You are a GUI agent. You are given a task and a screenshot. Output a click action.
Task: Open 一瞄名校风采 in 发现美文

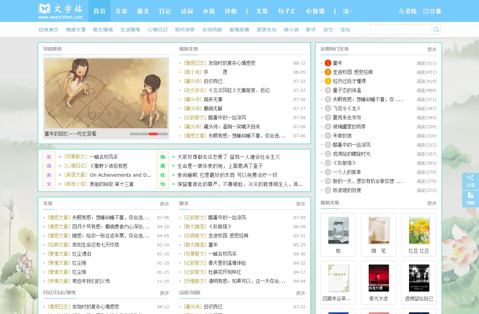coord(104,157)
